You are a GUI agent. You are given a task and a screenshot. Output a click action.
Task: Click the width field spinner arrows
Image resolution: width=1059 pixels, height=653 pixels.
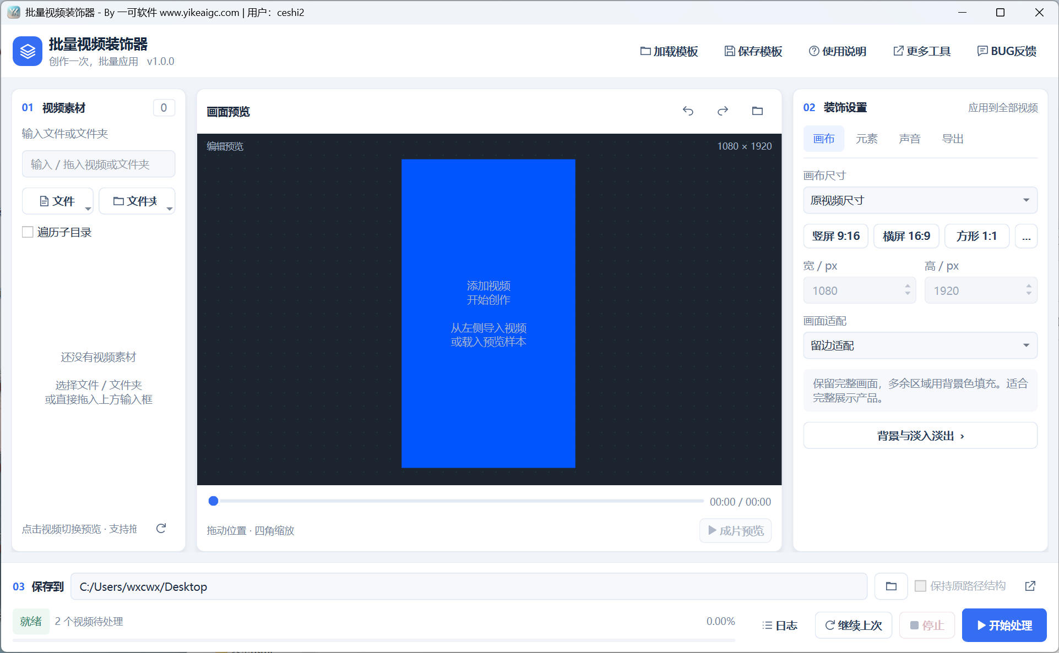[x=908, y=290]
